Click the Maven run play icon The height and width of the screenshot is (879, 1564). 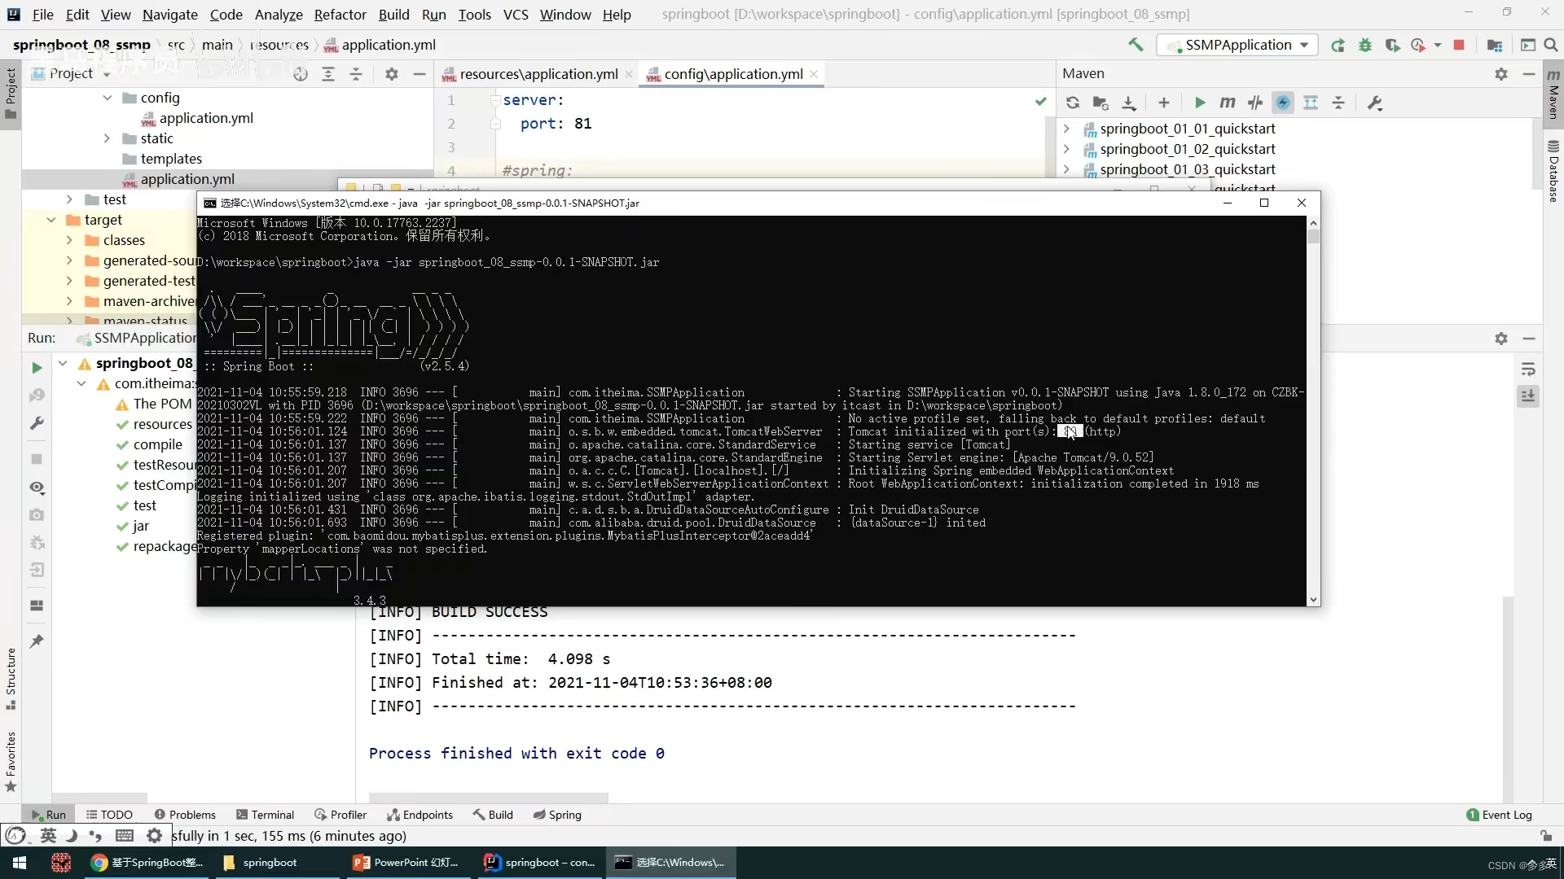[x=1199, y=103]
